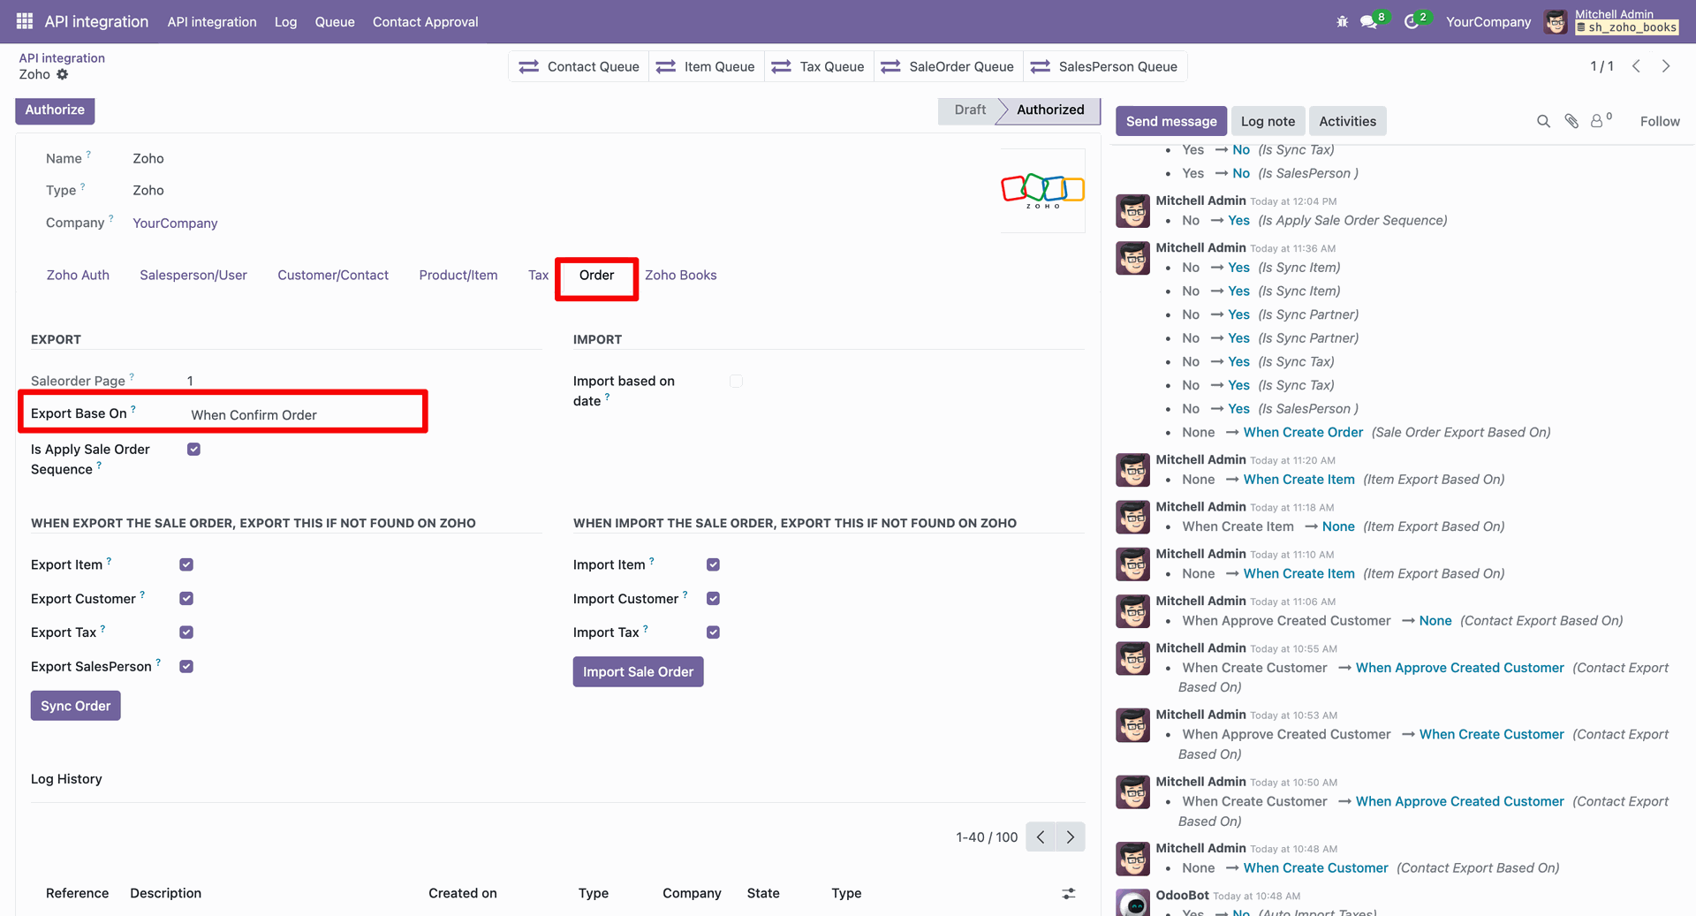Open the activities clock icon
The width and height of the screenshot is (1696, 916).
pyautogui.click(x=1412, y=21)
